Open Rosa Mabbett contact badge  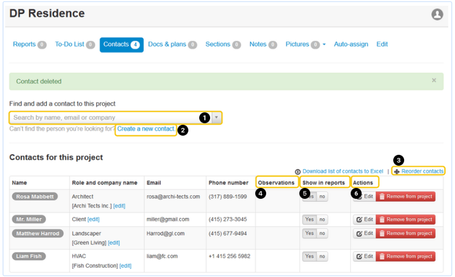click(35, 197)
